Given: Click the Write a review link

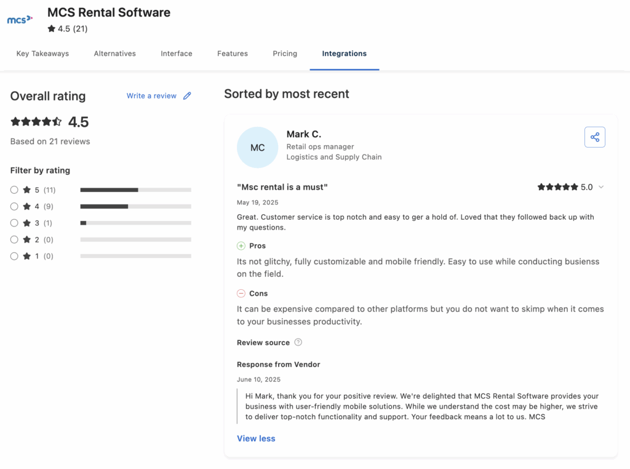Looking at the screenshot, I should click(x=151, y=95).
